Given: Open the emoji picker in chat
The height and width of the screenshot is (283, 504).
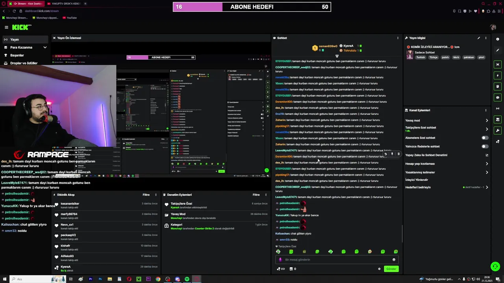Looking at the screenshot, I should click(x=394, y=259).
